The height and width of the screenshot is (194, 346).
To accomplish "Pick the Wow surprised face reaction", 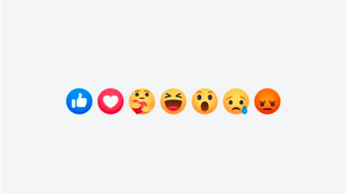I will (x=204, y=101).
